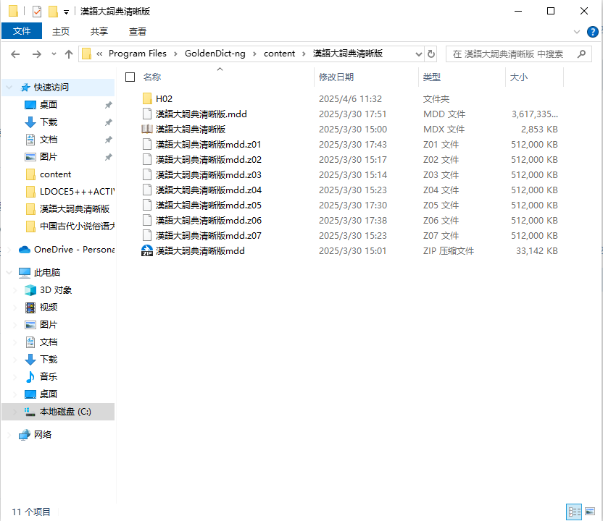Sort by 名称 column header

[152, 77]
